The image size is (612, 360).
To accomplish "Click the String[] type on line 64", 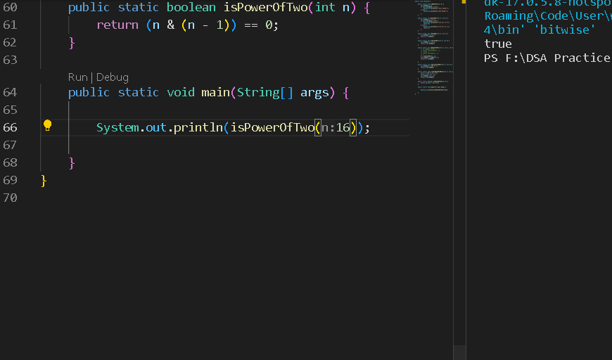I will click(264, 92).
